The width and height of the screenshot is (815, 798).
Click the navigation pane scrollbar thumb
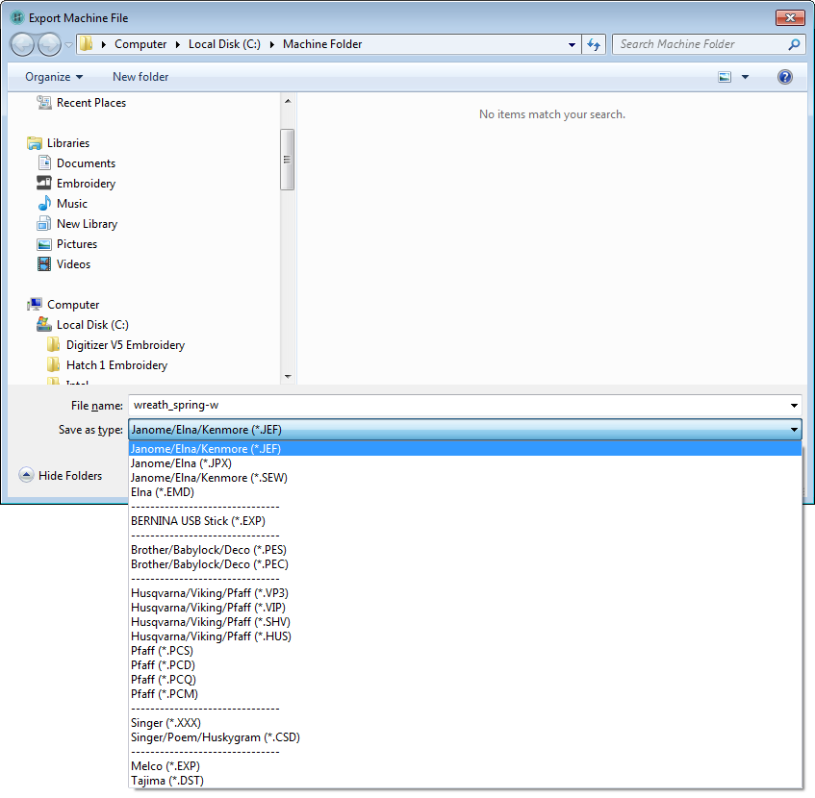click(288, 160)
